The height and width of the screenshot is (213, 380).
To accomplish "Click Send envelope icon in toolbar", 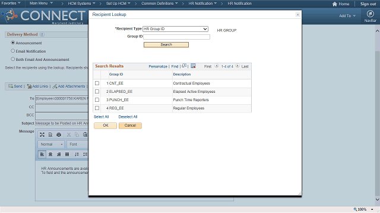I will coord(11,86).
